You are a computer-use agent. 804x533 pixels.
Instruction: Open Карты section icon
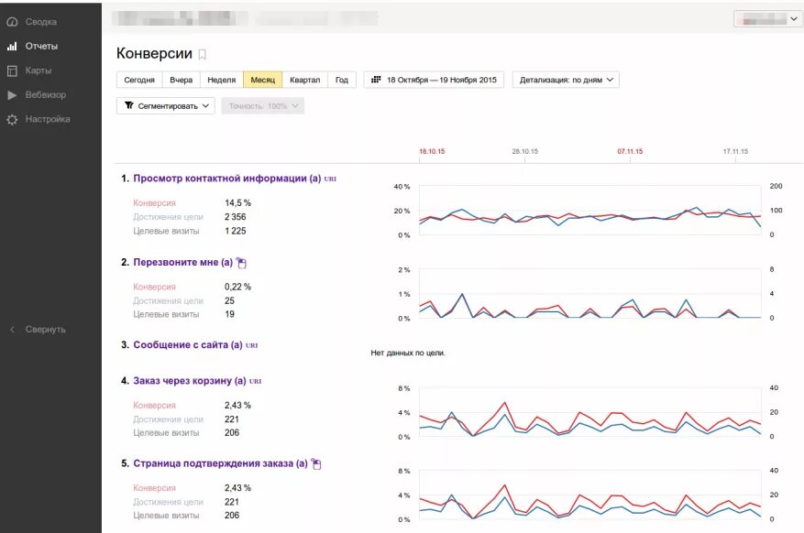[x=12, y=71]
